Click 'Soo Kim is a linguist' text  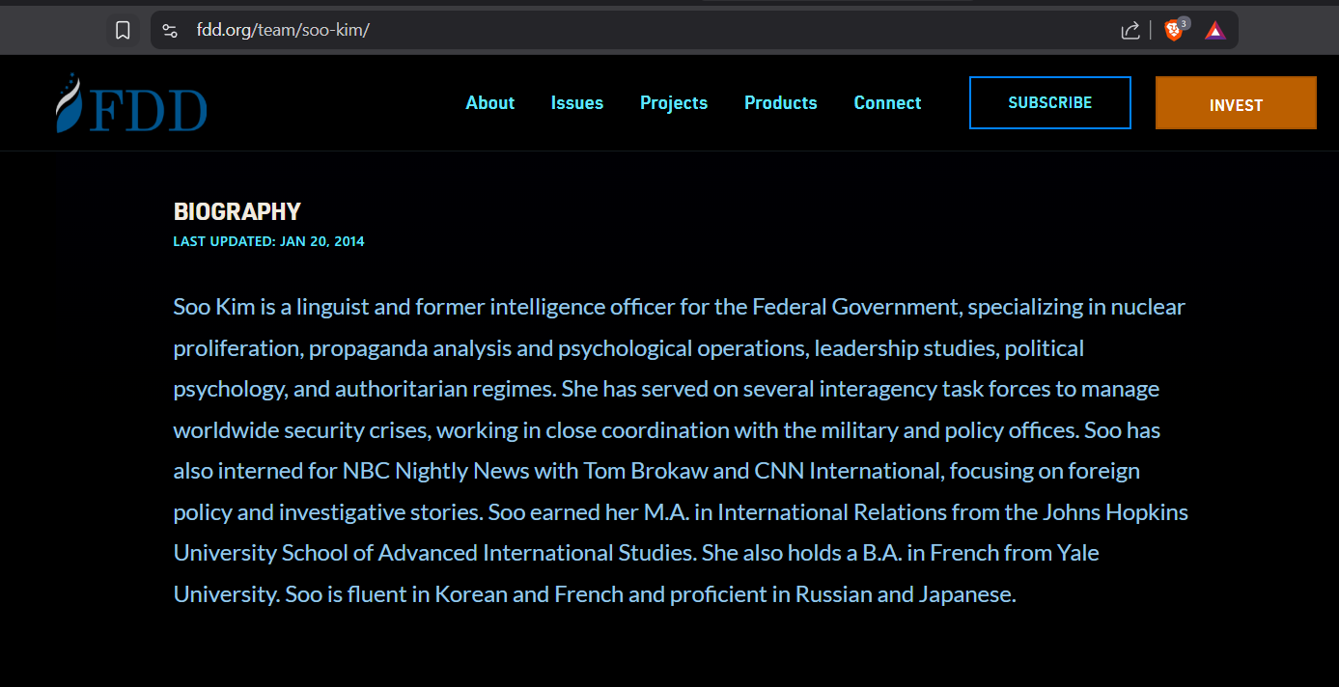271,307
